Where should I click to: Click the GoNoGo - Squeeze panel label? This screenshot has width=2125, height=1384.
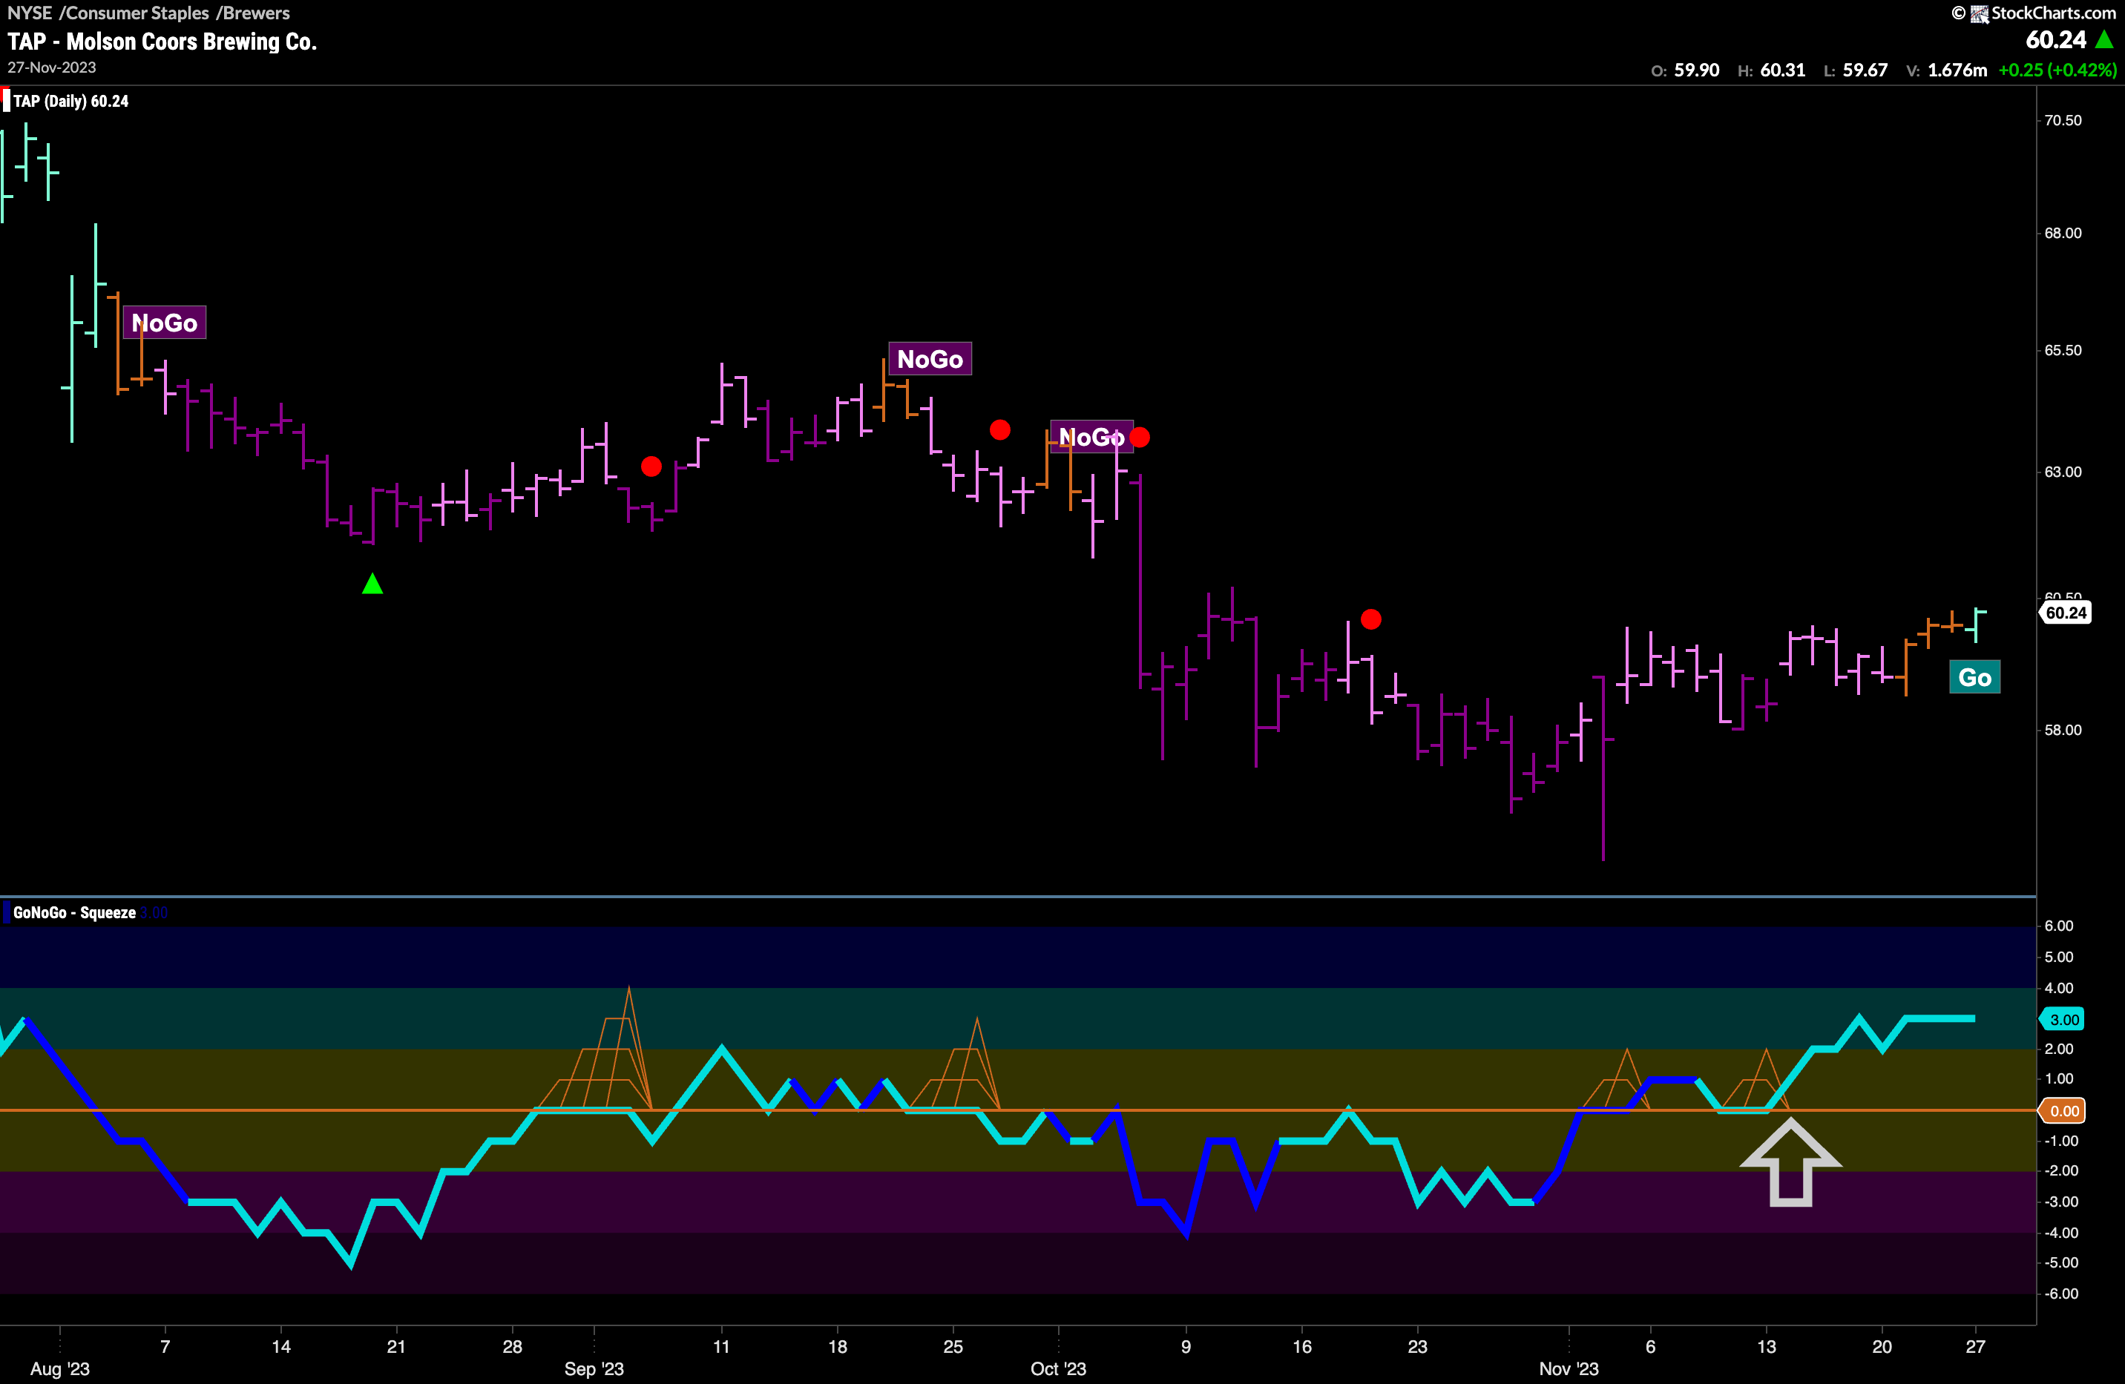[x=74, y=913]
